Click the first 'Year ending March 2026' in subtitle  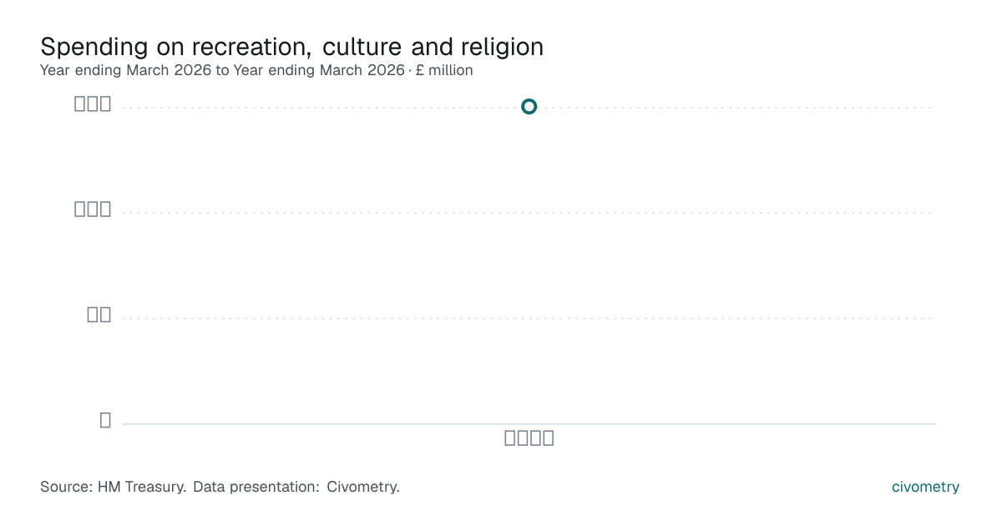126,71
